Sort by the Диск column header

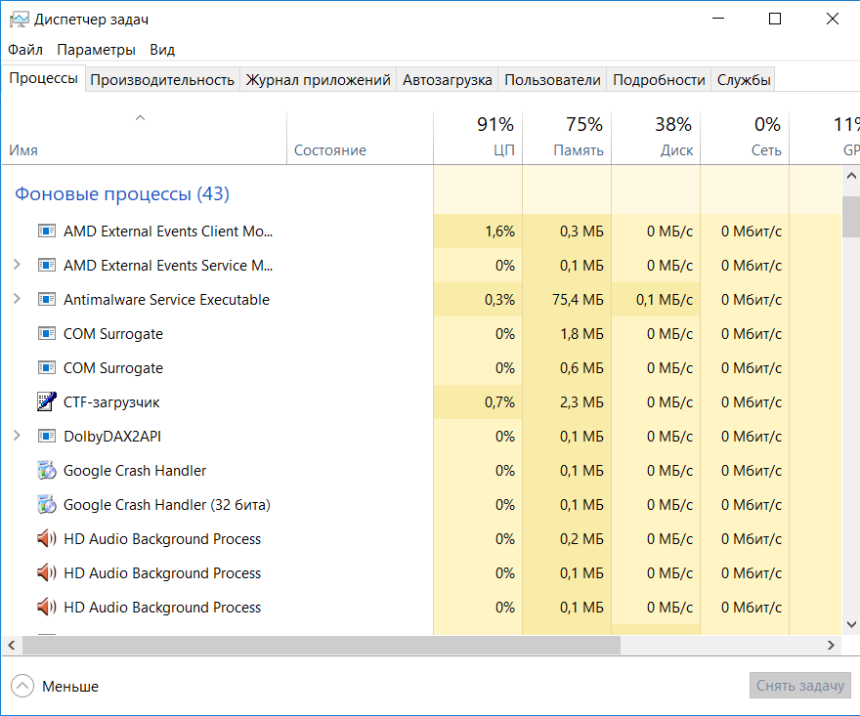[x=656, y=138]
